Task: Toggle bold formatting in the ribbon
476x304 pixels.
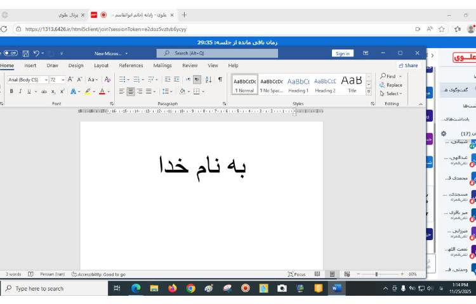Action: [11, 91]
